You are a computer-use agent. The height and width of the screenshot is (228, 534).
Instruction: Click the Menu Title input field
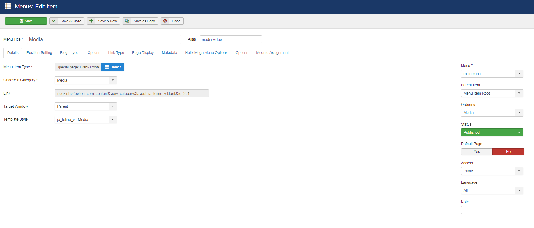[x=104, y=40]
